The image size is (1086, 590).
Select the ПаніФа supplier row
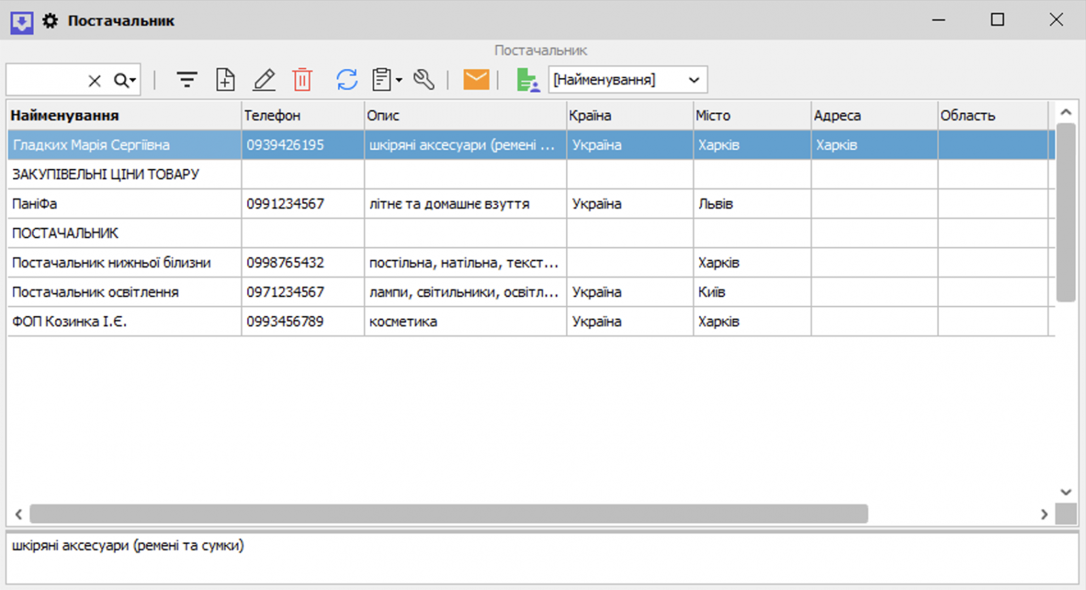[124, 203]
